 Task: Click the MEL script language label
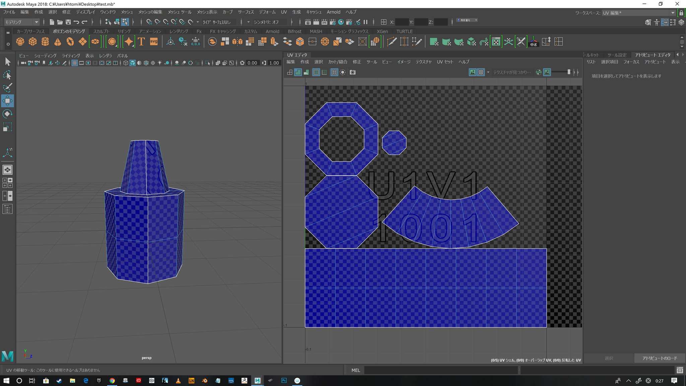355,370
